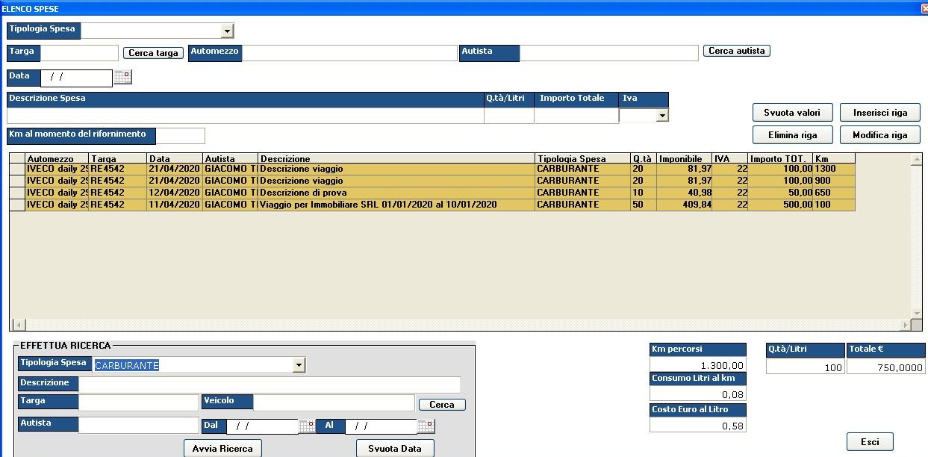The height and width of the screenshot is (457, 928).
Task: Open the calendar picker for the Dal date
Action: pyautogui.click(x=306, y=426)
